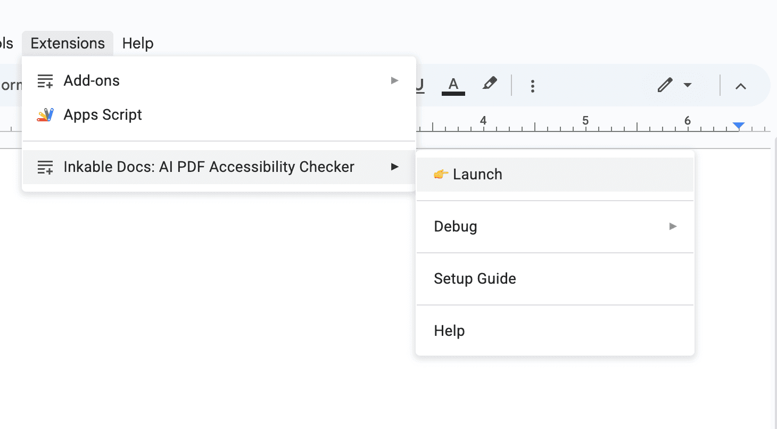Expand the Add-ons submenu
Image resolution: width=777 pixels, height=429 pixels.
394,80
